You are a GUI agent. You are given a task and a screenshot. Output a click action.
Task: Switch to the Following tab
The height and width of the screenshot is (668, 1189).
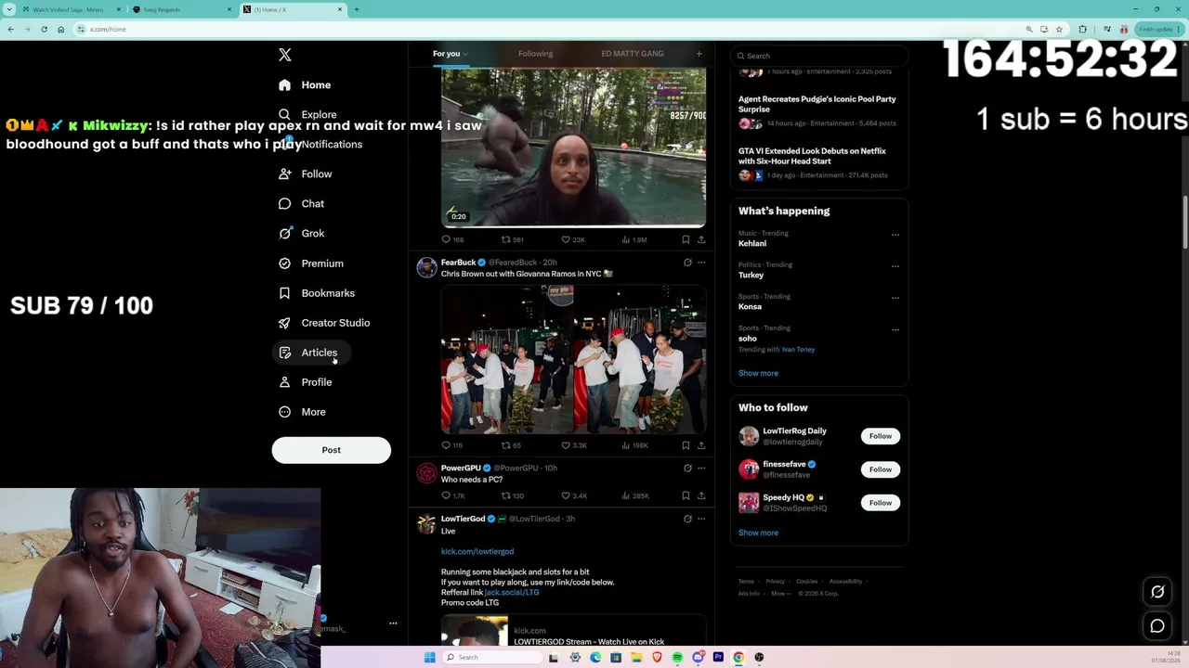point(535,54)
